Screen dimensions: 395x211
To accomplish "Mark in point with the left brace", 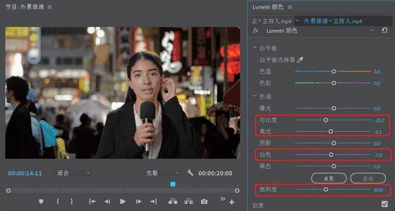I will (x=58, y=202).
